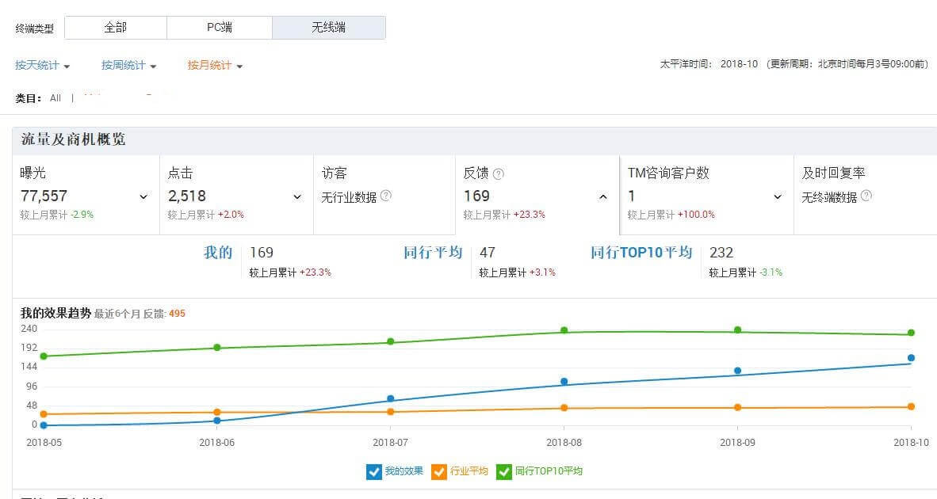
Task: Click help icon beside 无终端数据
Action: tap(866, 196)
